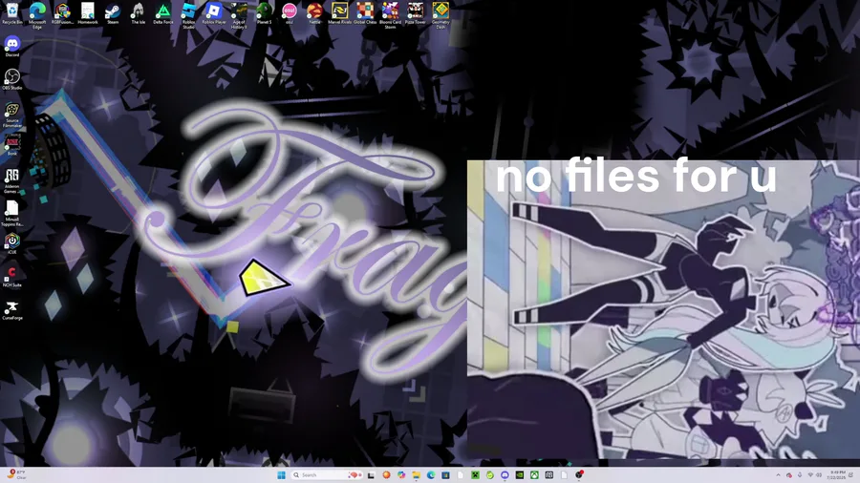Show hidden system tray icons
Screen dimensions: 860x483
tap(778, 474)
